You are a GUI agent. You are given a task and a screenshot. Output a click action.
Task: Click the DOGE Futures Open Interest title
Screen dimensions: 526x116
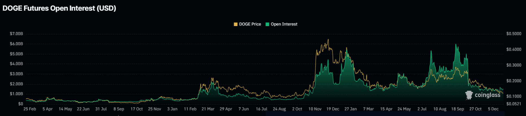pos(59,8)
